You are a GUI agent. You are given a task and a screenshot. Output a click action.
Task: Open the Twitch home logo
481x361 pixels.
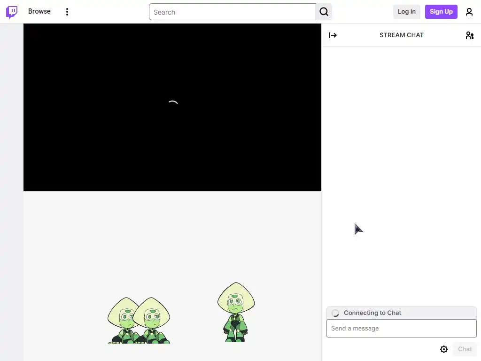12,12
